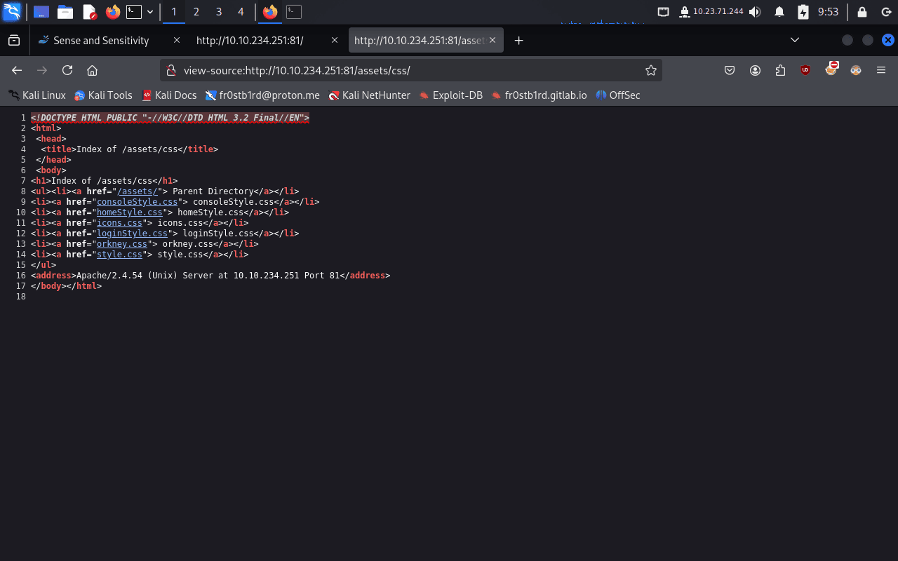
Task: Go to the Firefox home page
Action: point(92,70)
